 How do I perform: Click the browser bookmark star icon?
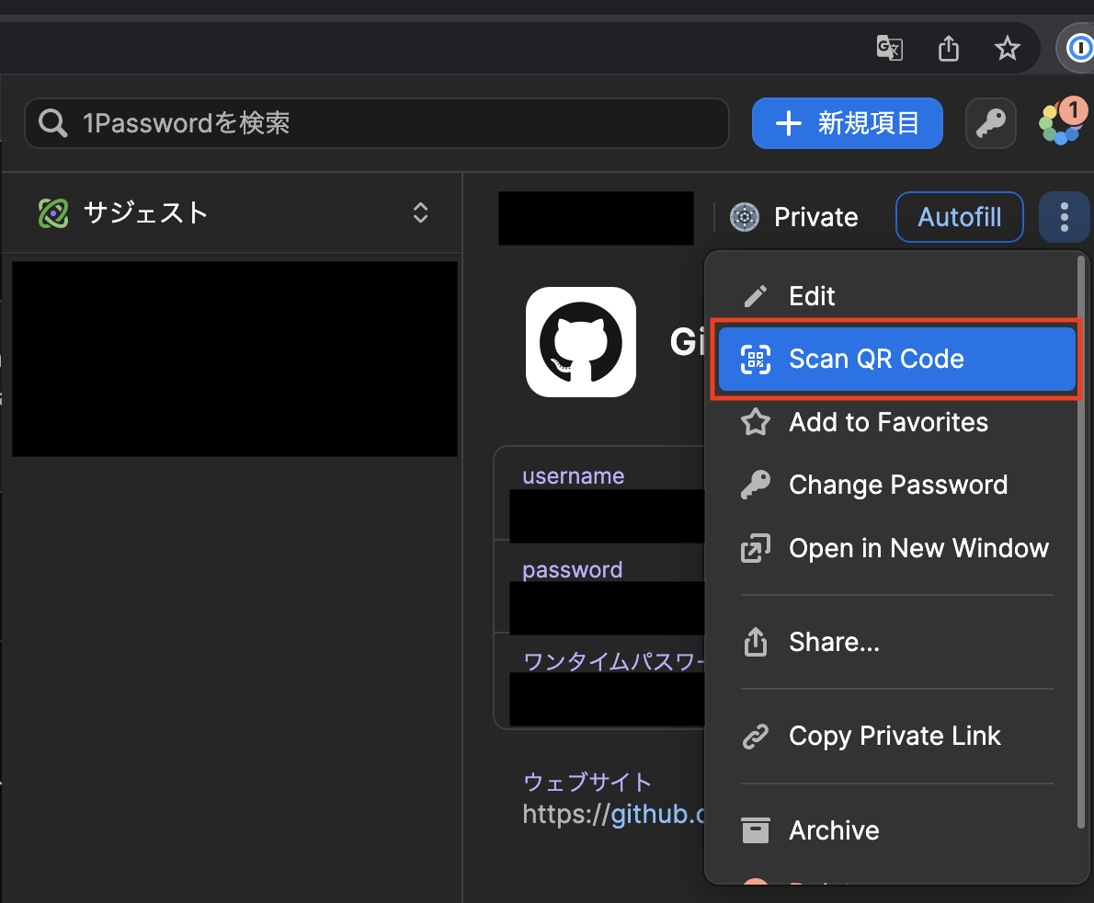point(1008,48)
